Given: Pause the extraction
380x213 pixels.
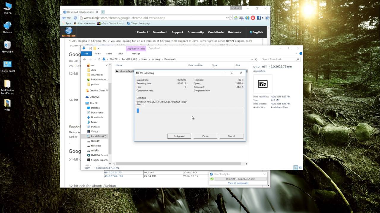Looking at the screenshot, I should pyautogui.click(x=205, y=136).
